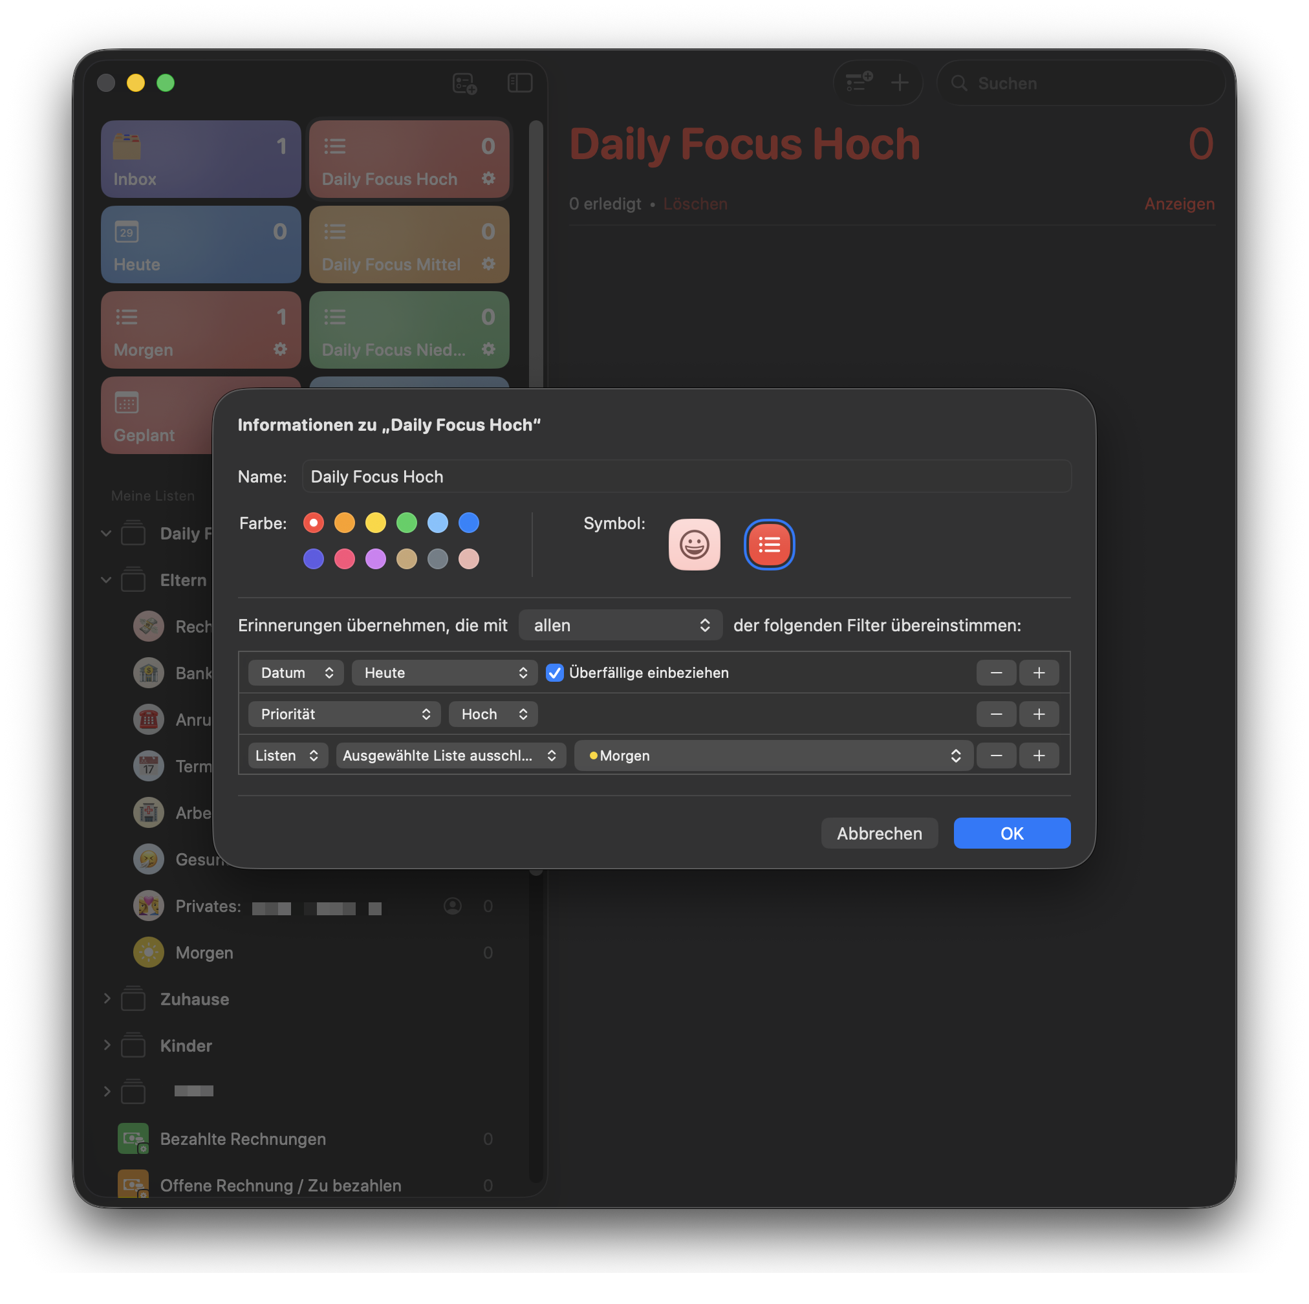Open the Heute smart list

pos(200,244)
